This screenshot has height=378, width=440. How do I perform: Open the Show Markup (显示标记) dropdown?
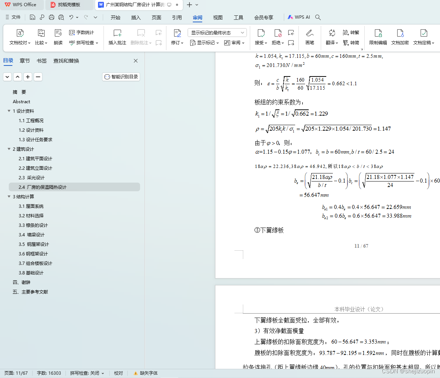pyautogui.click(x=204, y=43)
